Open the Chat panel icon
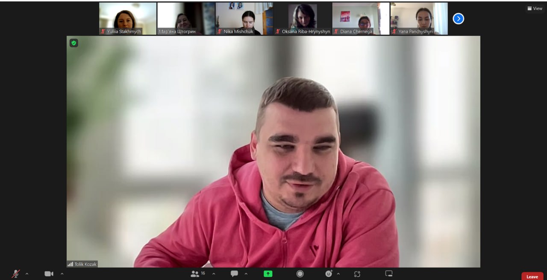Image resolution: width=547 pixels, height=280 pixels. pyautogui.click(x=234, y=274)
